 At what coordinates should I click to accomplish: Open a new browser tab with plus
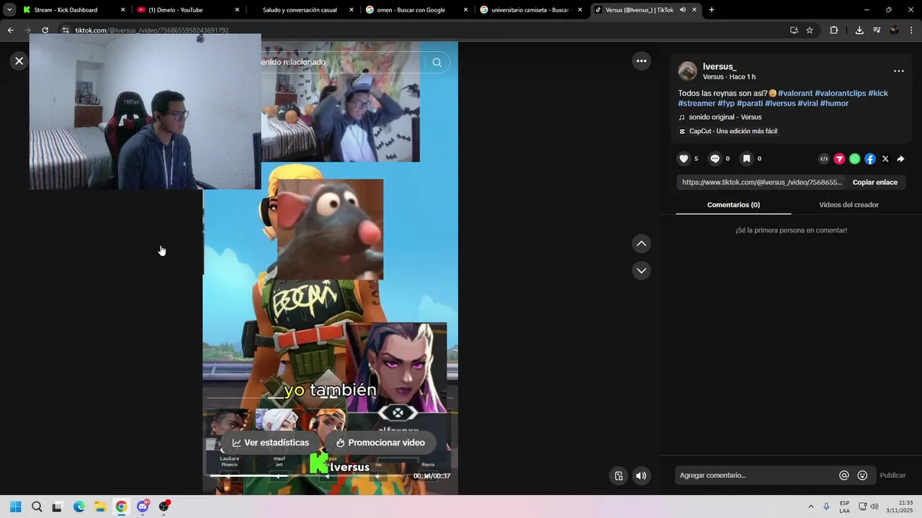(x=712, y=10)
